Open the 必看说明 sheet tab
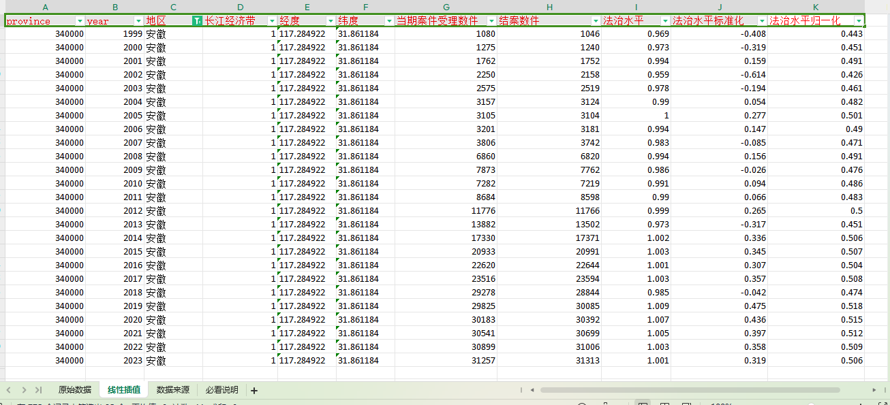The image size is (890, 405). click(221, 390)
